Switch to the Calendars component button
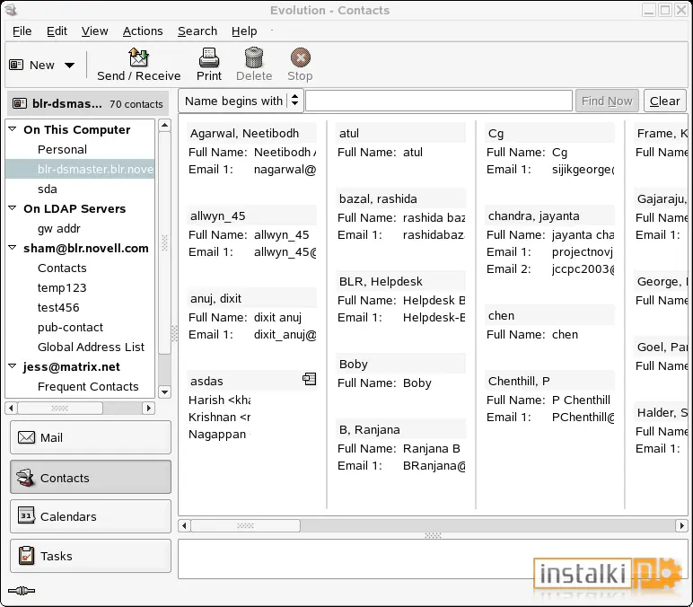 tap(91, 516)
